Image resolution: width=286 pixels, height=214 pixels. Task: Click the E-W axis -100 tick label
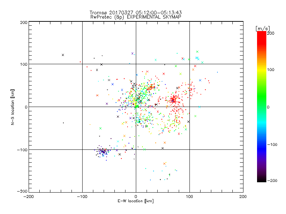coord(82,197)
